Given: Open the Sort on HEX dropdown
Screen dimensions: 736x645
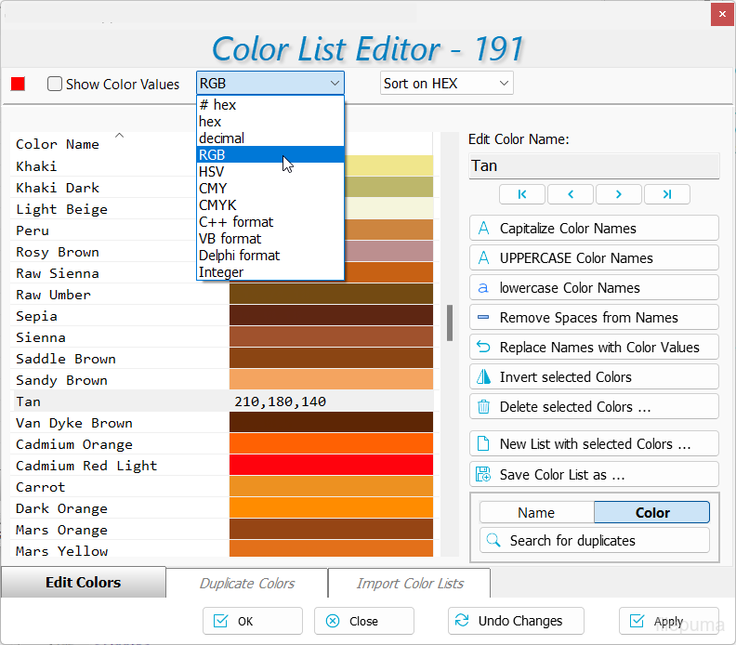Looking at the screenshot, I should coord(446,84).
